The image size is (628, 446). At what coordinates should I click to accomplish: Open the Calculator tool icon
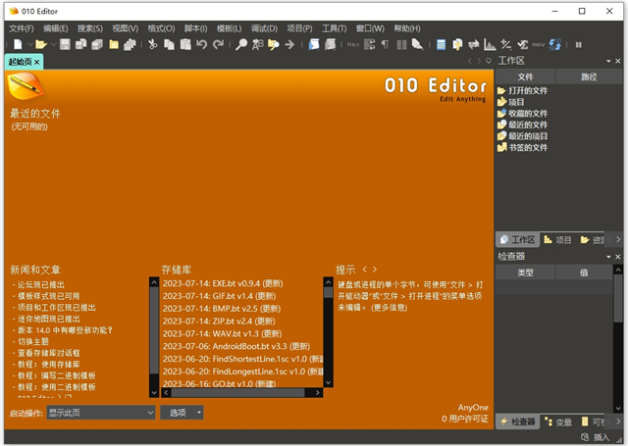(443, 44)
